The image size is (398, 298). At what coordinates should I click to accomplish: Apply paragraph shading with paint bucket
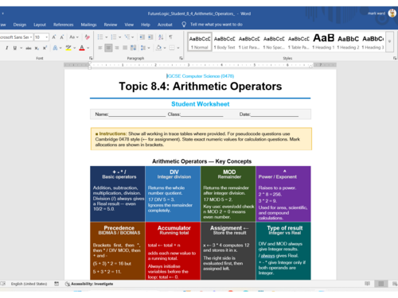click(x=158, y=48)
